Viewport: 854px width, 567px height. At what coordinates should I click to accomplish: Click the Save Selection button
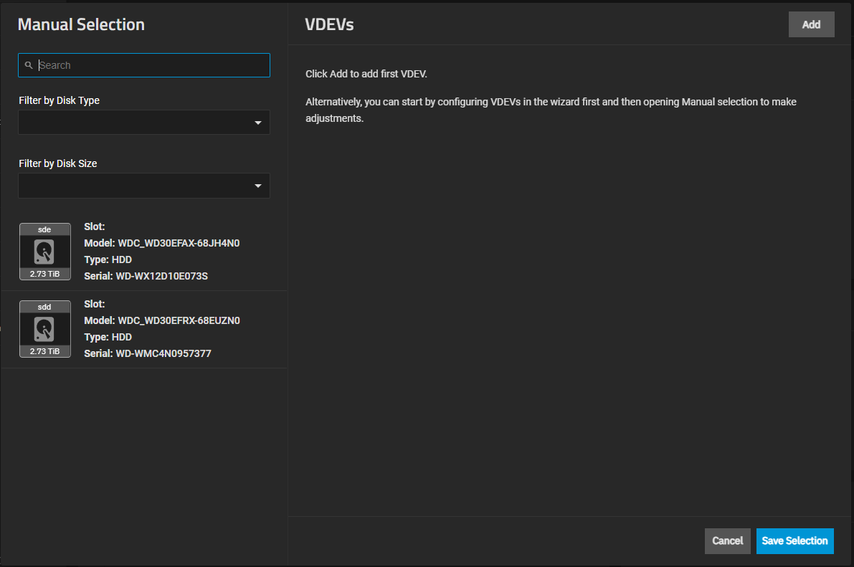click(x=794, y=541)
